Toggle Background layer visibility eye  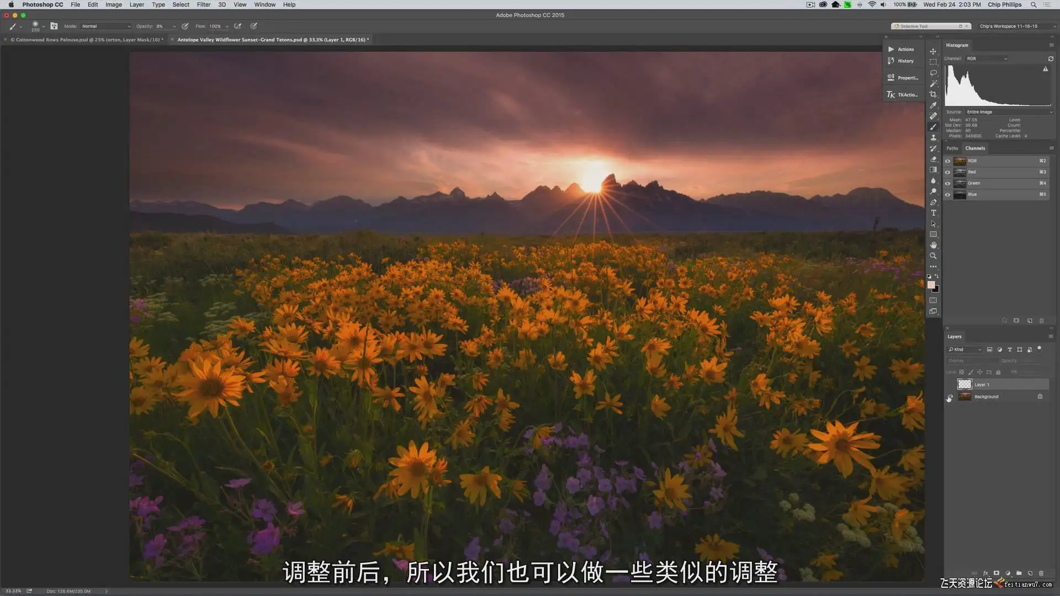point(950,397)
